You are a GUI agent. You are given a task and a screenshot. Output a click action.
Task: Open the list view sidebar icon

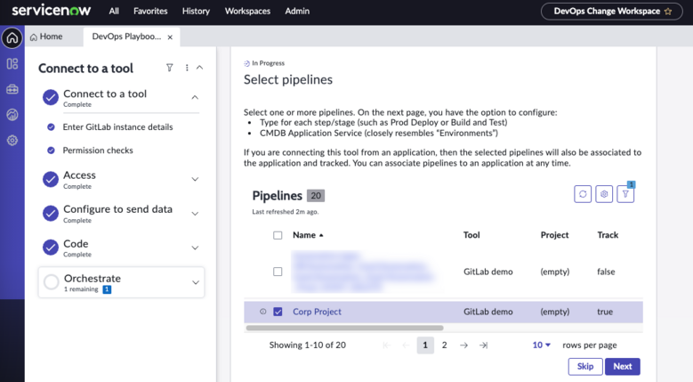[12, 64]
